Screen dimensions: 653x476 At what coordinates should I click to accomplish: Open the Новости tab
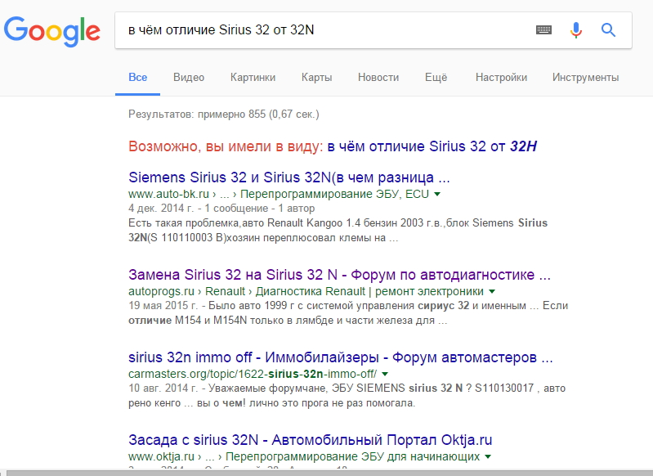click(378, 78)
